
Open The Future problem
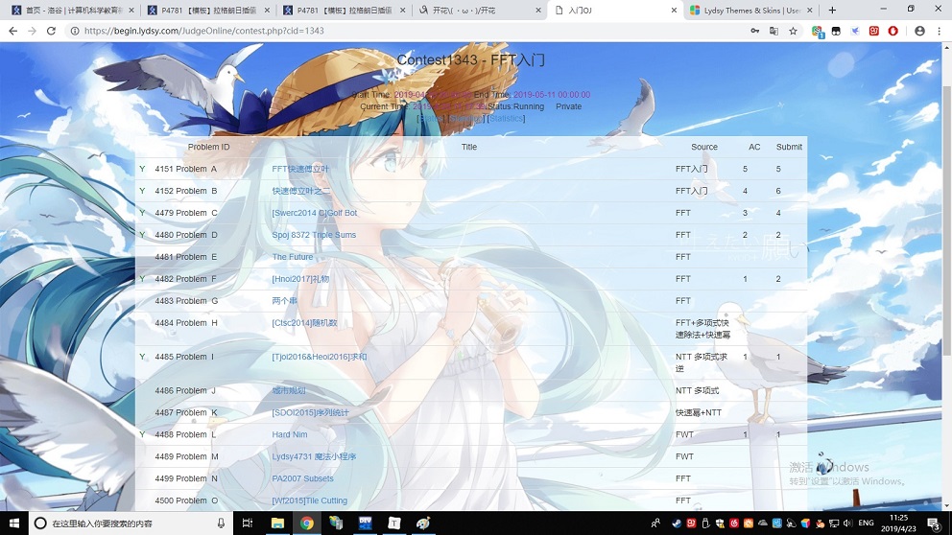click(x=293, y=257)
